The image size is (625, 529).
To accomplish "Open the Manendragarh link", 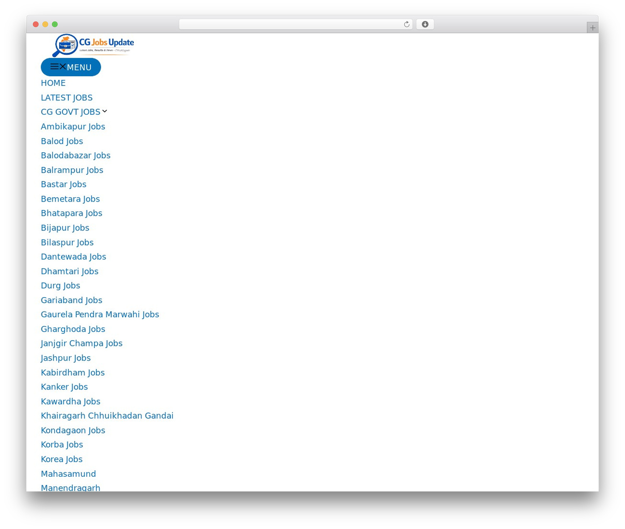I will (x=70, y=488).
